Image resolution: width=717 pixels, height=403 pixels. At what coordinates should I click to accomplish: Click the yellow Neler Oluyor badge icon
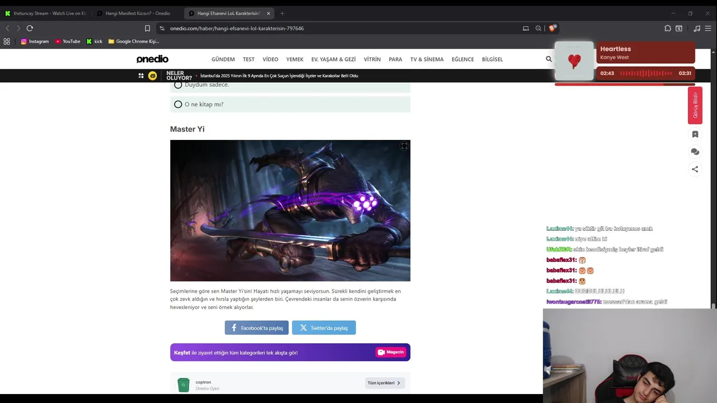click(x=152, y=76)
